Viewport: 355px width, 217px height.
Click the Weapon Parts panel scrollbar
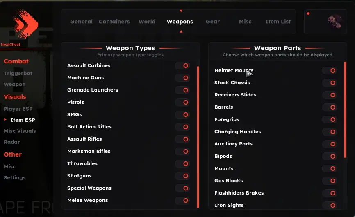pos(345,110)
